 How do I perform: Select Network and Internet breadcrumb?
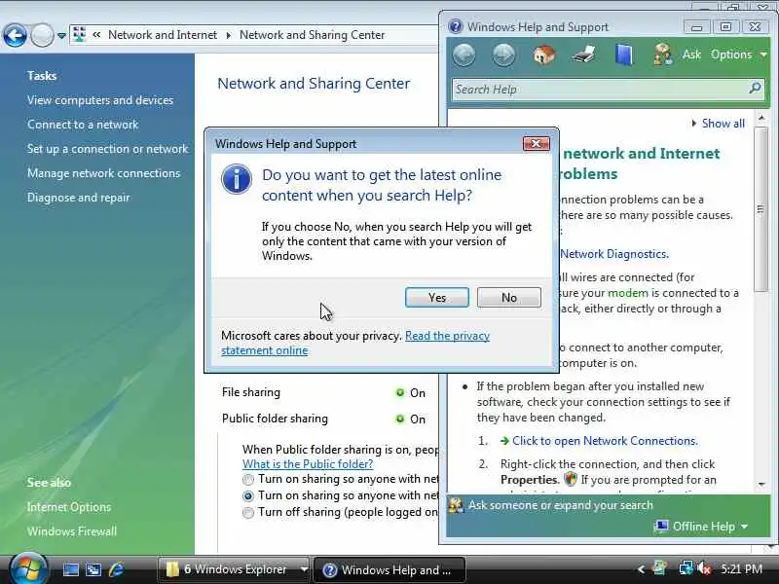[x=163, y=35]
